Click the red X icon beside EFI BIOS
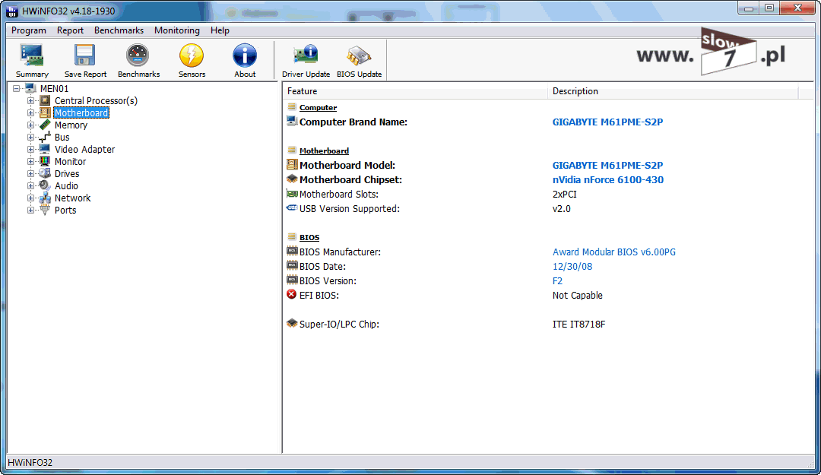Viewport: 821px width, 475px height. click(x=292, y=295)
